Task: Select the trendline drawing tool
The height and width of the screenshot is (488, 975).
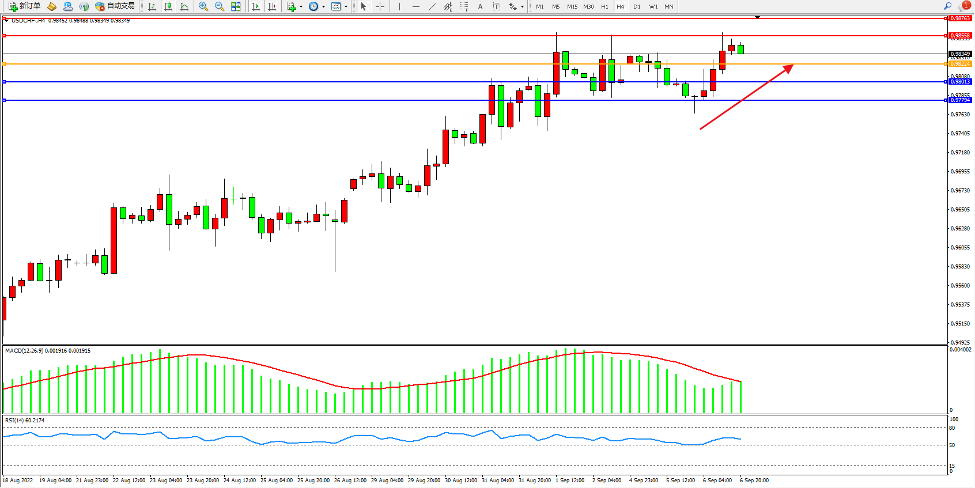Action: [x=432, y=6]
